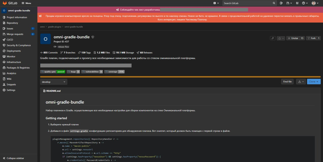Screen dimensions: 323x162
Task: Click 'Project ID: 437' text
Action: [x=61, y=42]
